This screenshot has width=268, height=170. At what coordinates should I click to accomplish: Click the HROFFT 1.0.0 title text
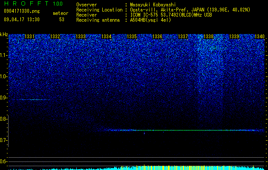click(33, 3)
